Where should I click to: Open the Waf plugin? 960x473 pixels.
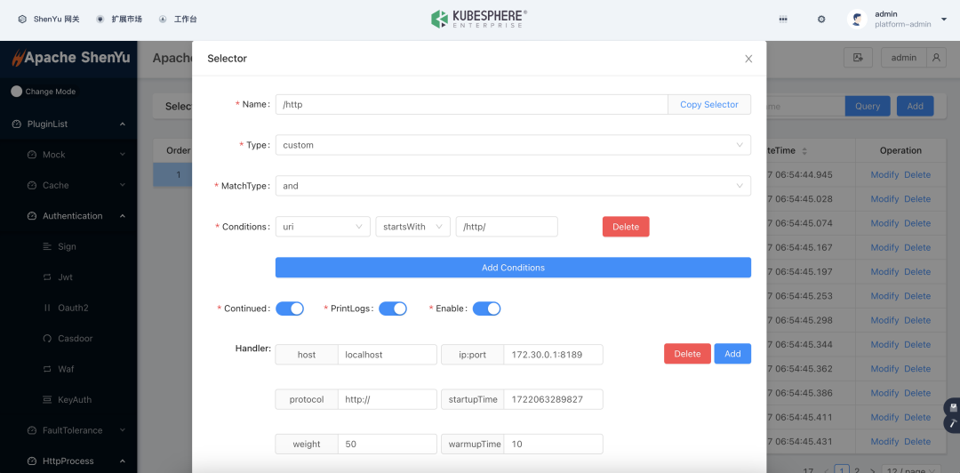(66, 369)
